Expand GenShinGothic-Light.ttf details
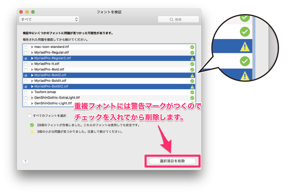Image resolution: width=289 pixels, height=194 pixels. [x=32, y=104]
